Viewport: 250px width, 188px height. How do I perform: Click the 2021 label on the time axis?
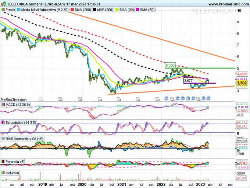[x=121, y=184]
